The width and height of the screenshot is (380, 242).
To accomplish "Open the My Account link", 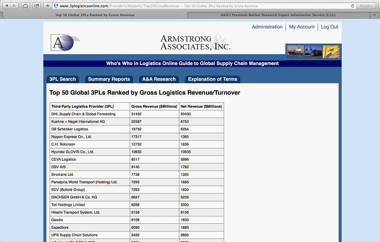I will pos(302,27).
